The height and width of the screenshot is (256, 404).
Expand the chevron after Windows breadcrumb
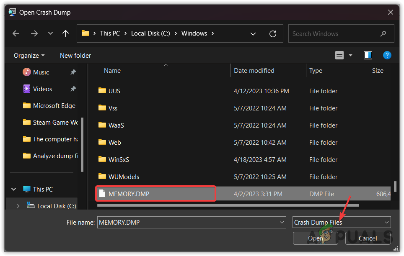(x=213, y=33)
